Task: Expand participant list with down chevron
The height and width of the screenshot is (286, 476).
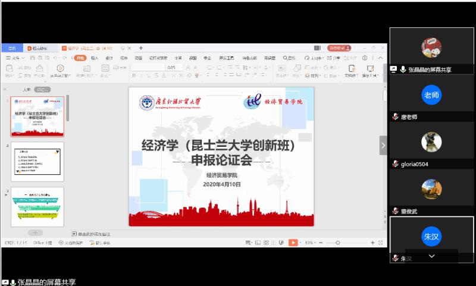Action: [x=431, y=256]
